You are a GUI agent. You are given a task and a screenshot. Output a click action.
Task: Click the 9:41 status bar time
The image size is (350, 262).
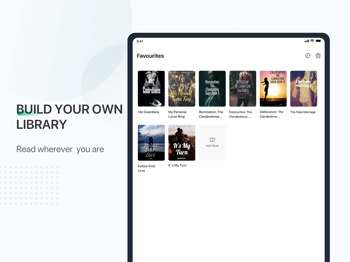pos(140,41)
